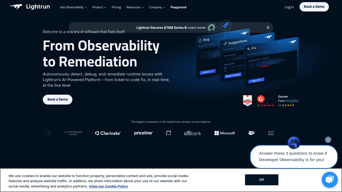The height and width of the screenshot is (192, 342).
Task: Close the chatbot prompt bubble
Action: (328, 140)
